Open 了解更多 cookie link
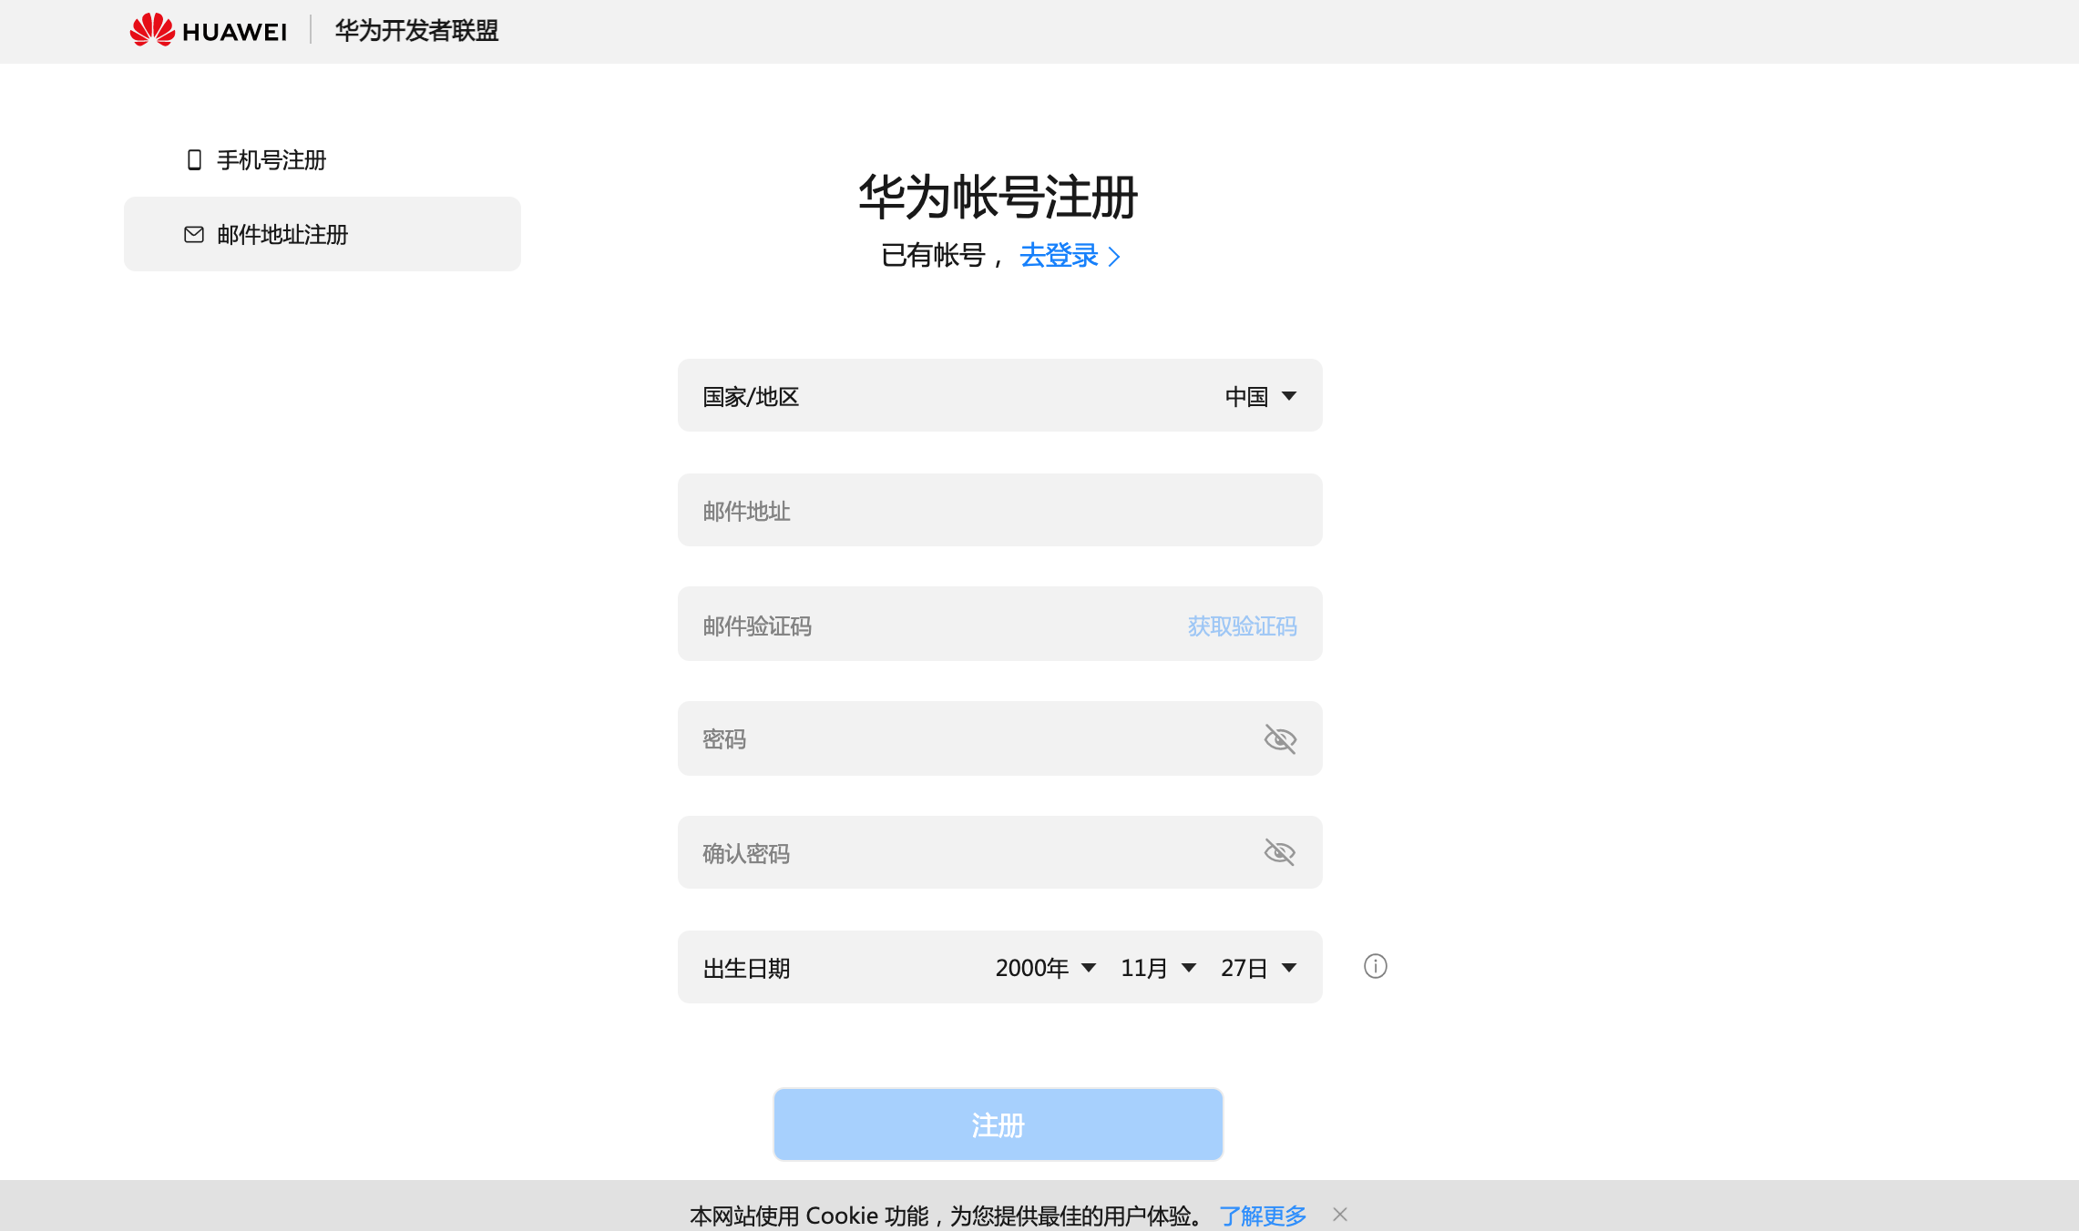Screen dimensions: 2079x1231 (x=1262, y=1215)
